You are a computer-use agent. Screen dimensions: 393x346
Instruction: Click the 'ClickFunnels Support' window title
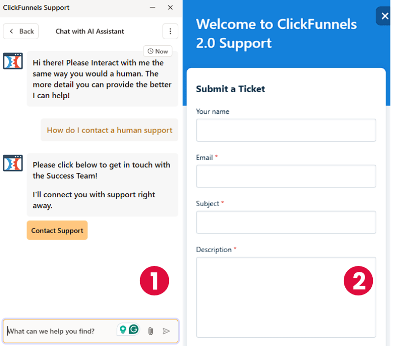(36, 7)
